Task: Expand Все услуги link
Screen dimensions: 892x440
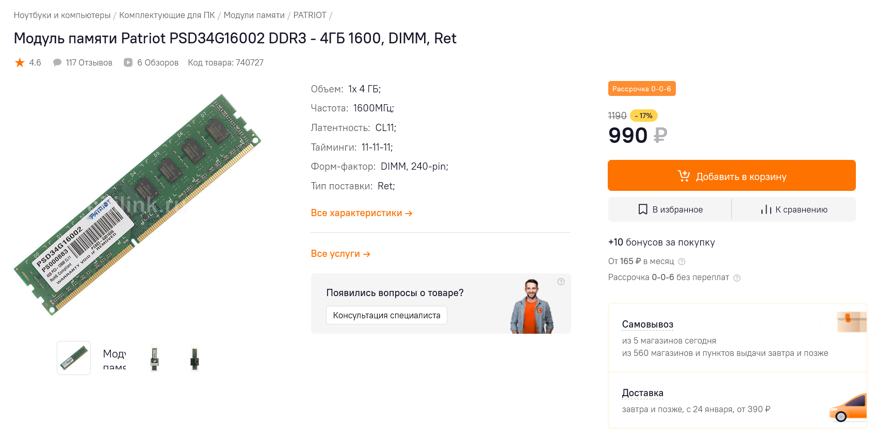Action: pyautogui.click(x=340, y=254)
